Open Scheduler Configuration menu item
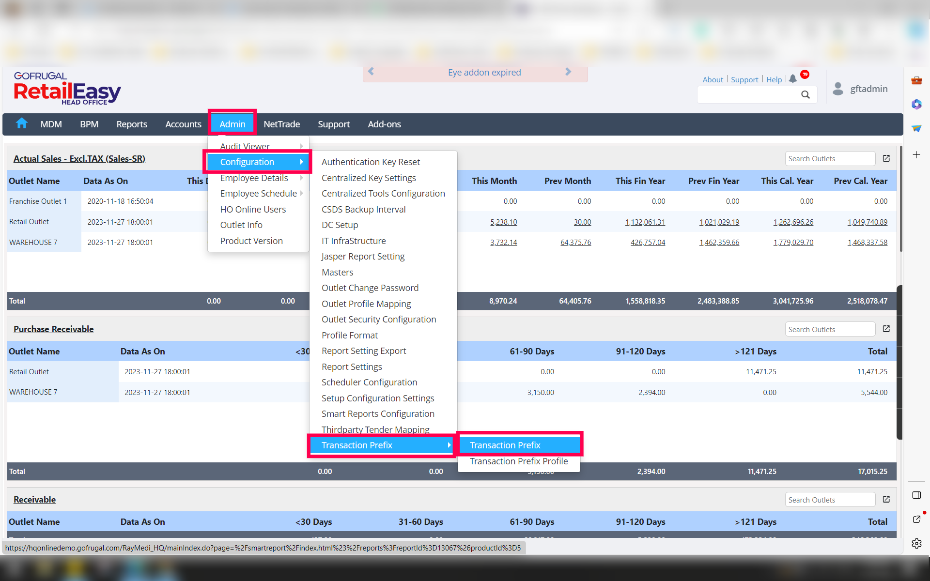The height and width of the screenshot is (581, 930). [x=369, y=382]
